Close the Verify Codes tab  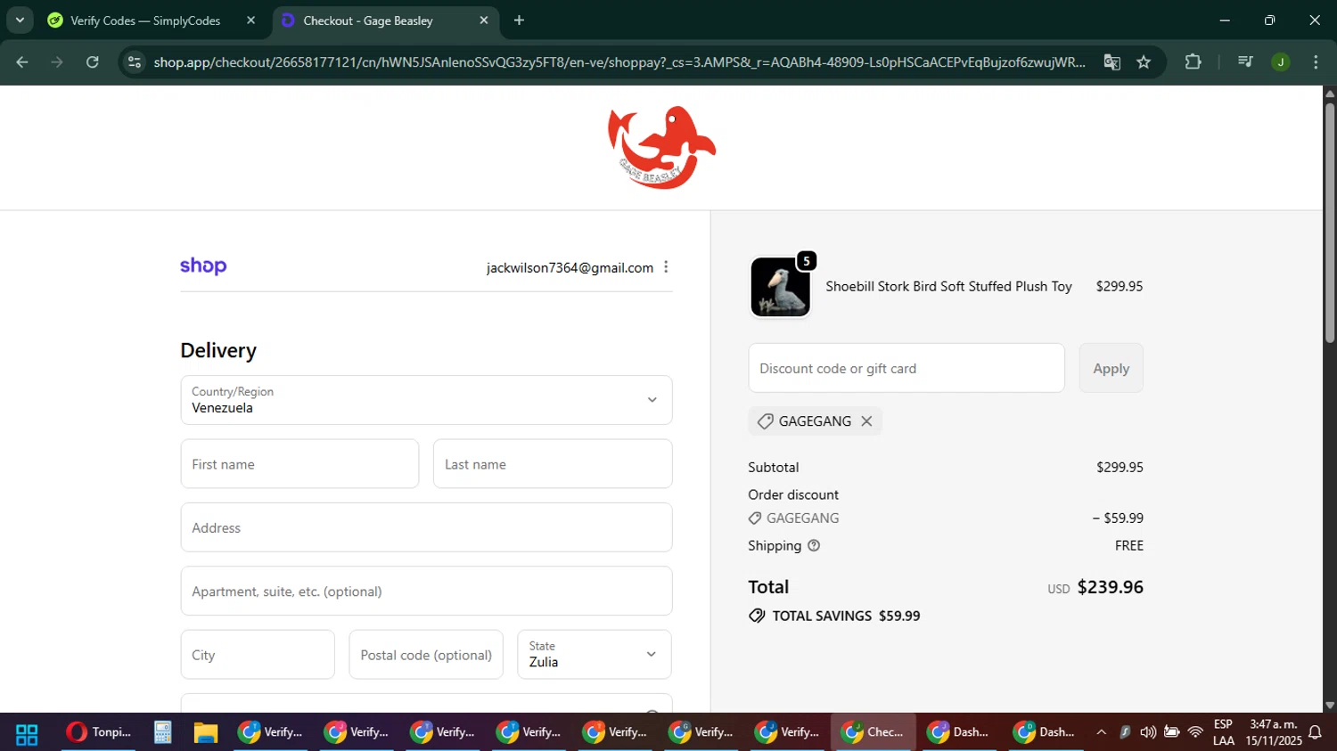(x=250, y=20)
